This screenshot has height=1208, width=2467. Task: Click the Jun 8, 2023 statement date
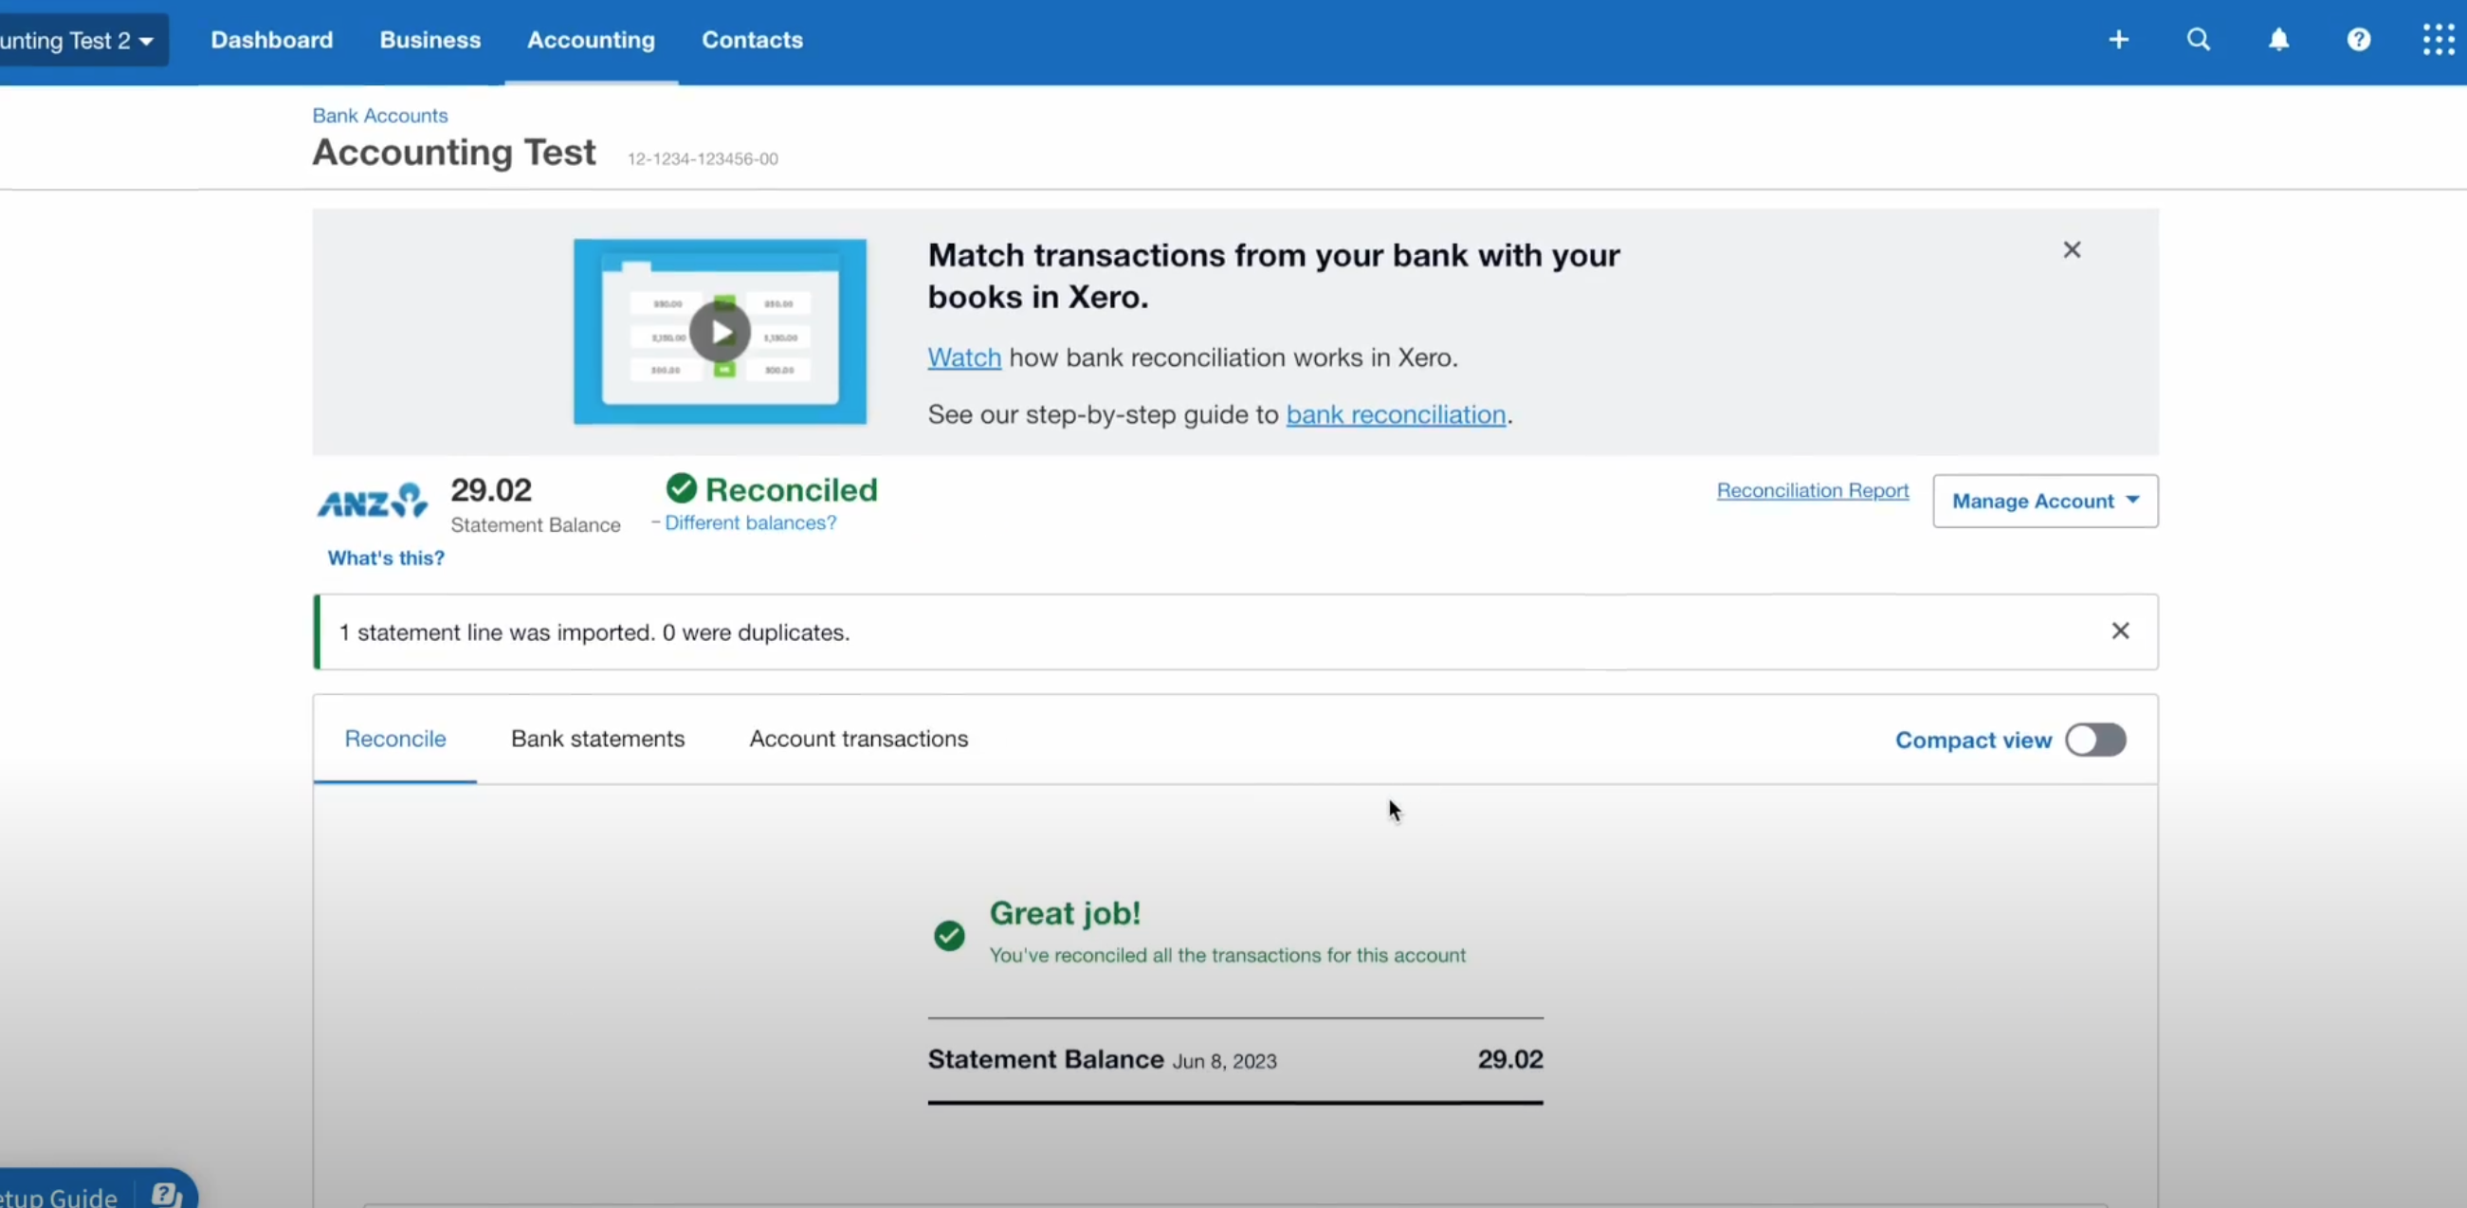[1224, 1061]
